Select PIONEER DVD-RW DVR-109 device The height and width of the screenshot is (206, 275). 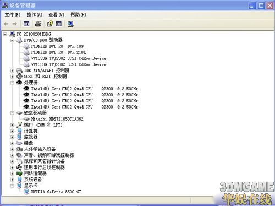(x=57, y=46)
